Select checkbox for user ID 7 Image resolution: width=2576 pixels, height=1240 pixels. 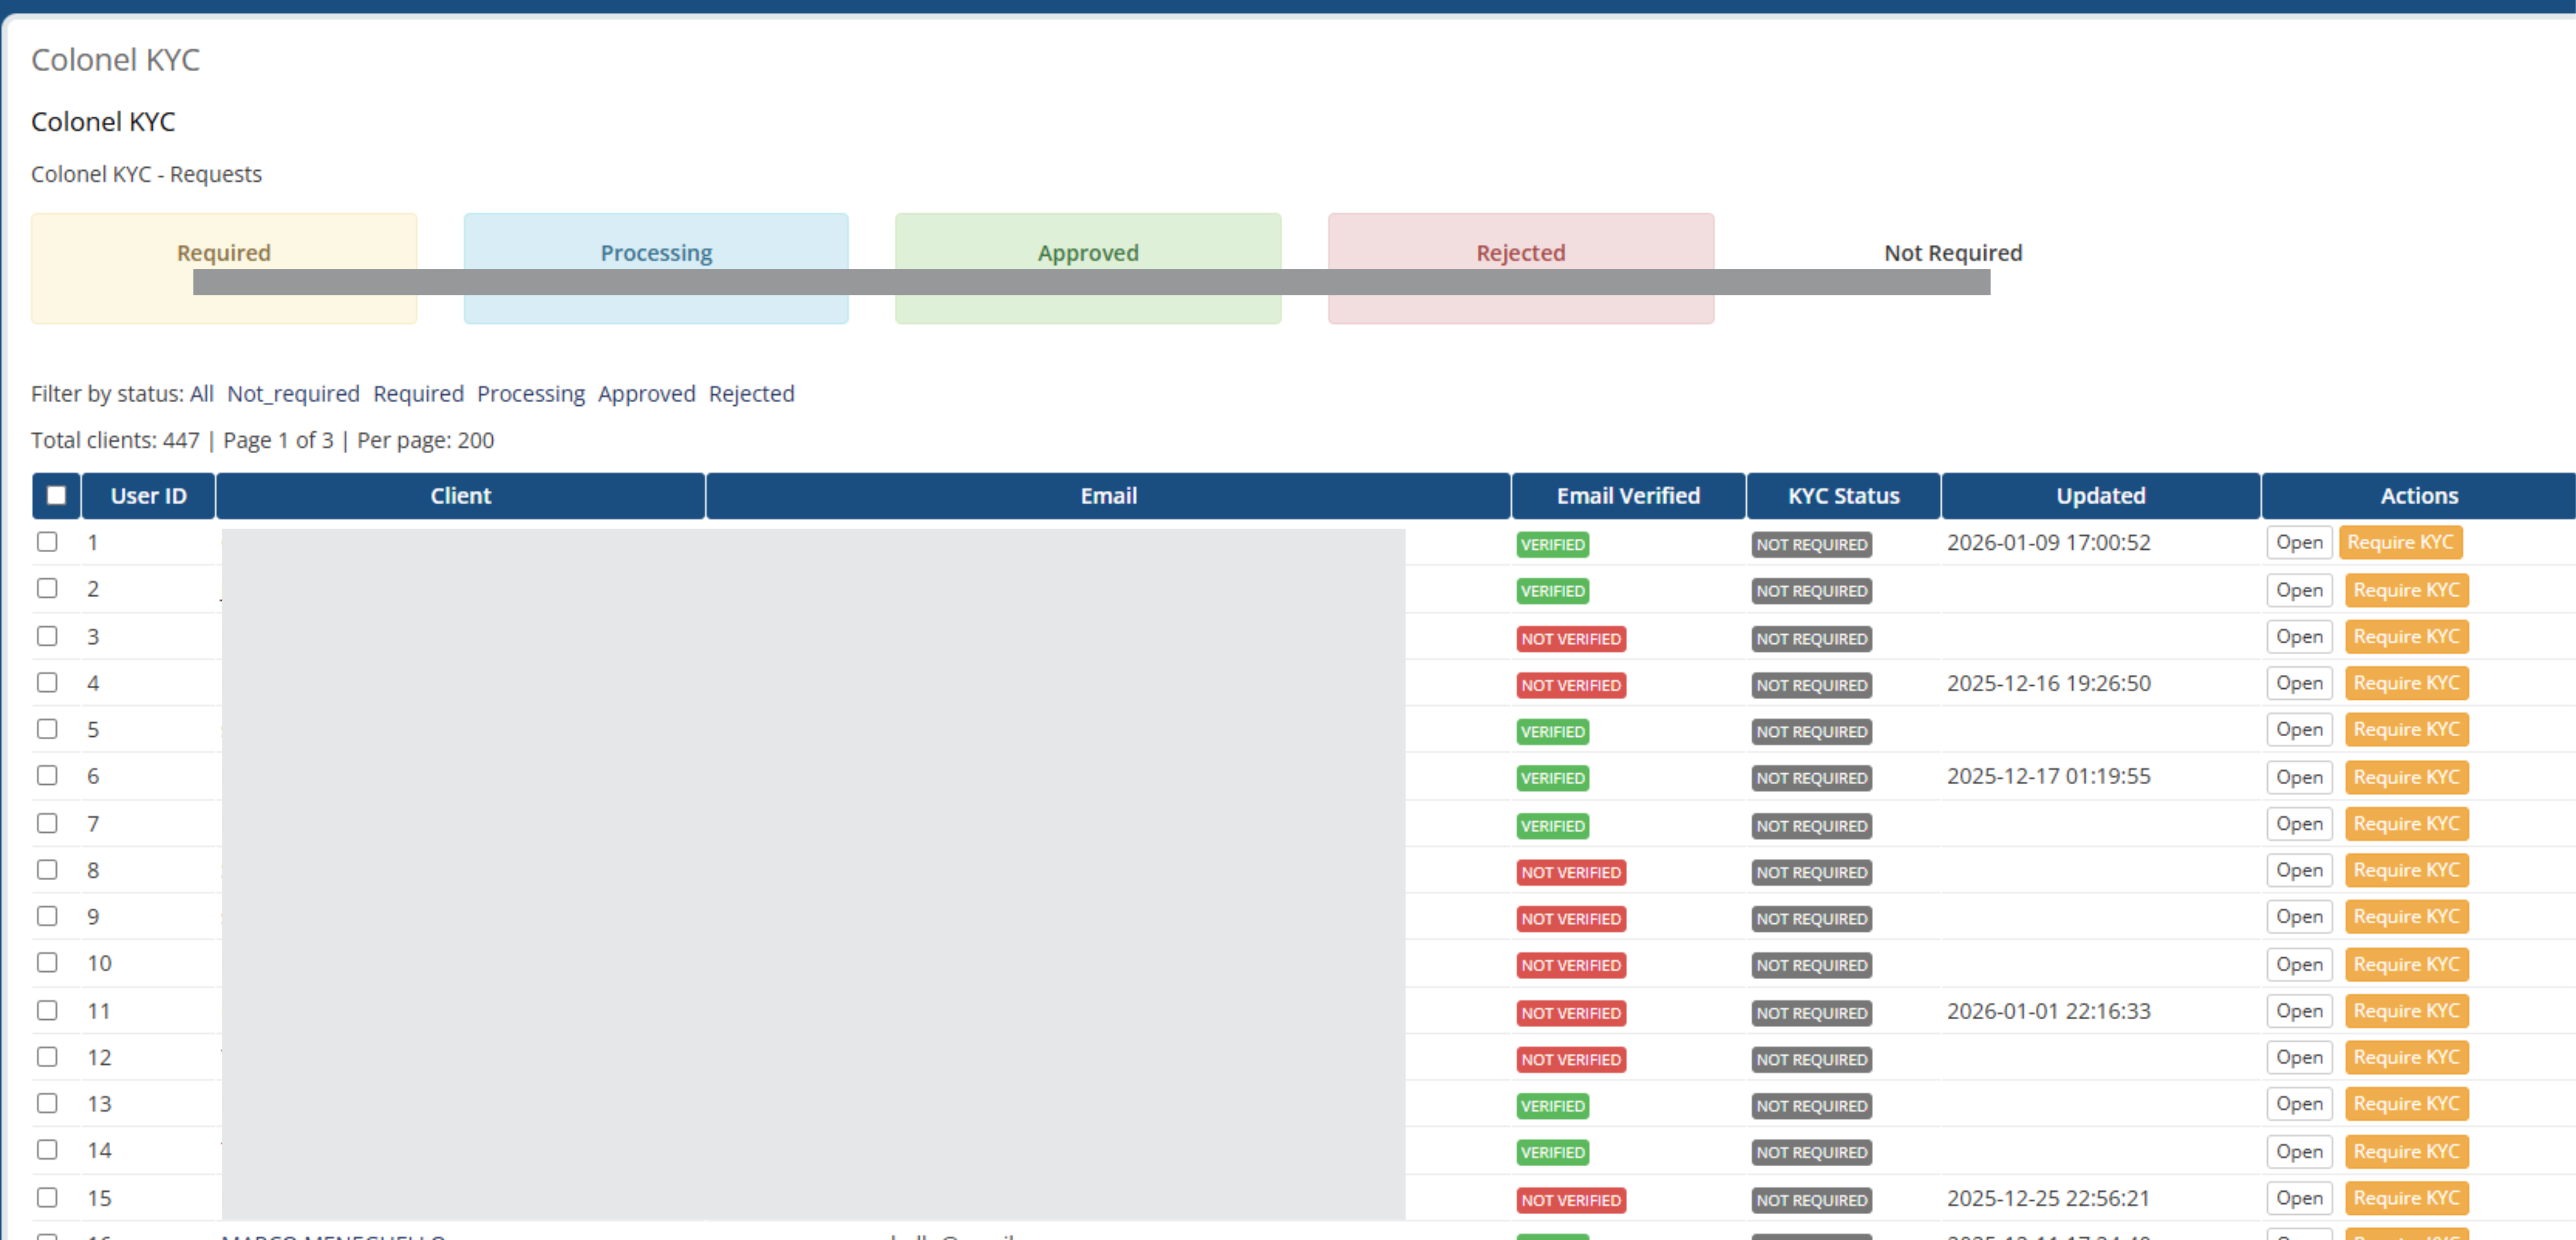click(47, 823)
